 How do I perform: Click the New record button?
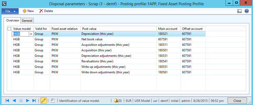[x=28, y=11]
